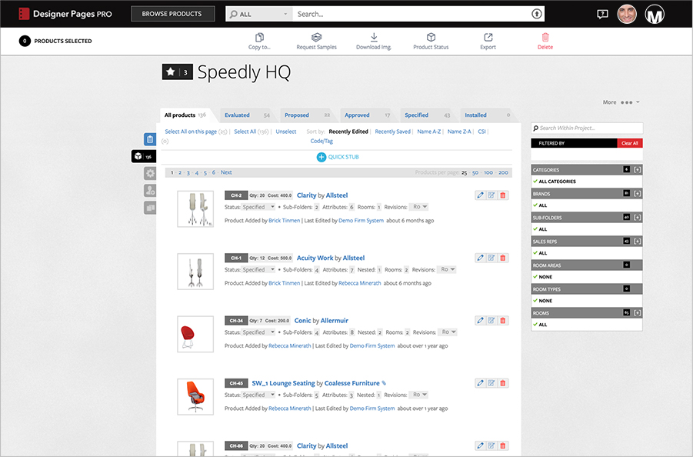The height and width of the screenshot is (457, 693).
Task: Open the Product Status toolbar icon
Action: tap(431, 38)
